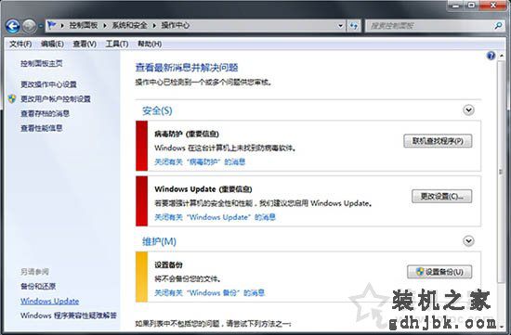Click the scrollbar up arrow

(x=501, y=56)
